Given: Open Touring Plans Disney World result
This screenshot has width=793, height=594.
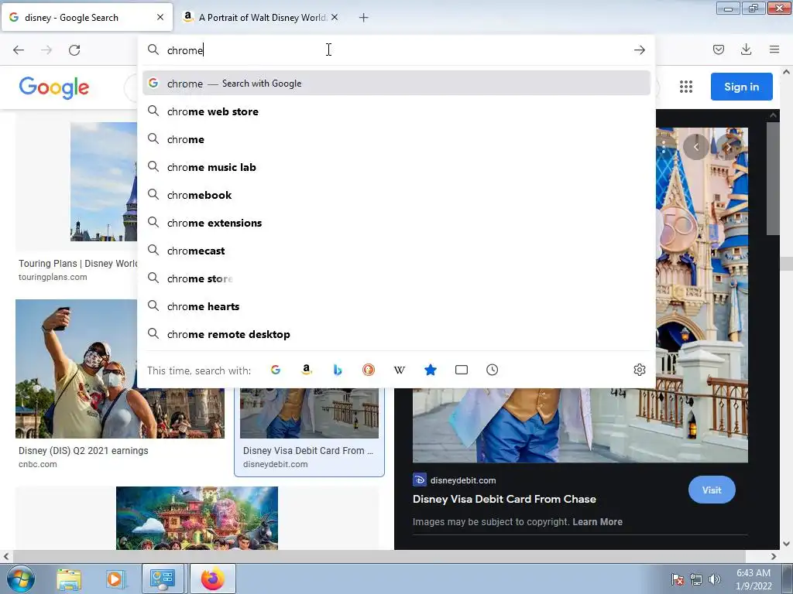Looking at the screenshot, I should tap(78, 263).
